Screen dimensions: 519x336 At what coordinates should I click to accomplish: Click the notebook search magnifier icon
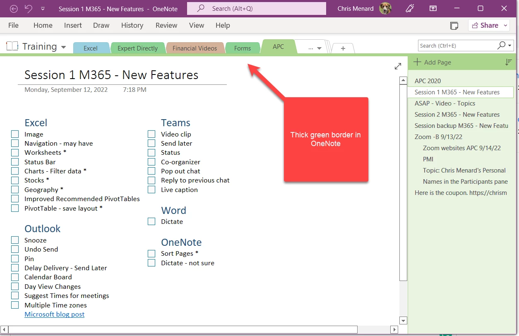501,45
